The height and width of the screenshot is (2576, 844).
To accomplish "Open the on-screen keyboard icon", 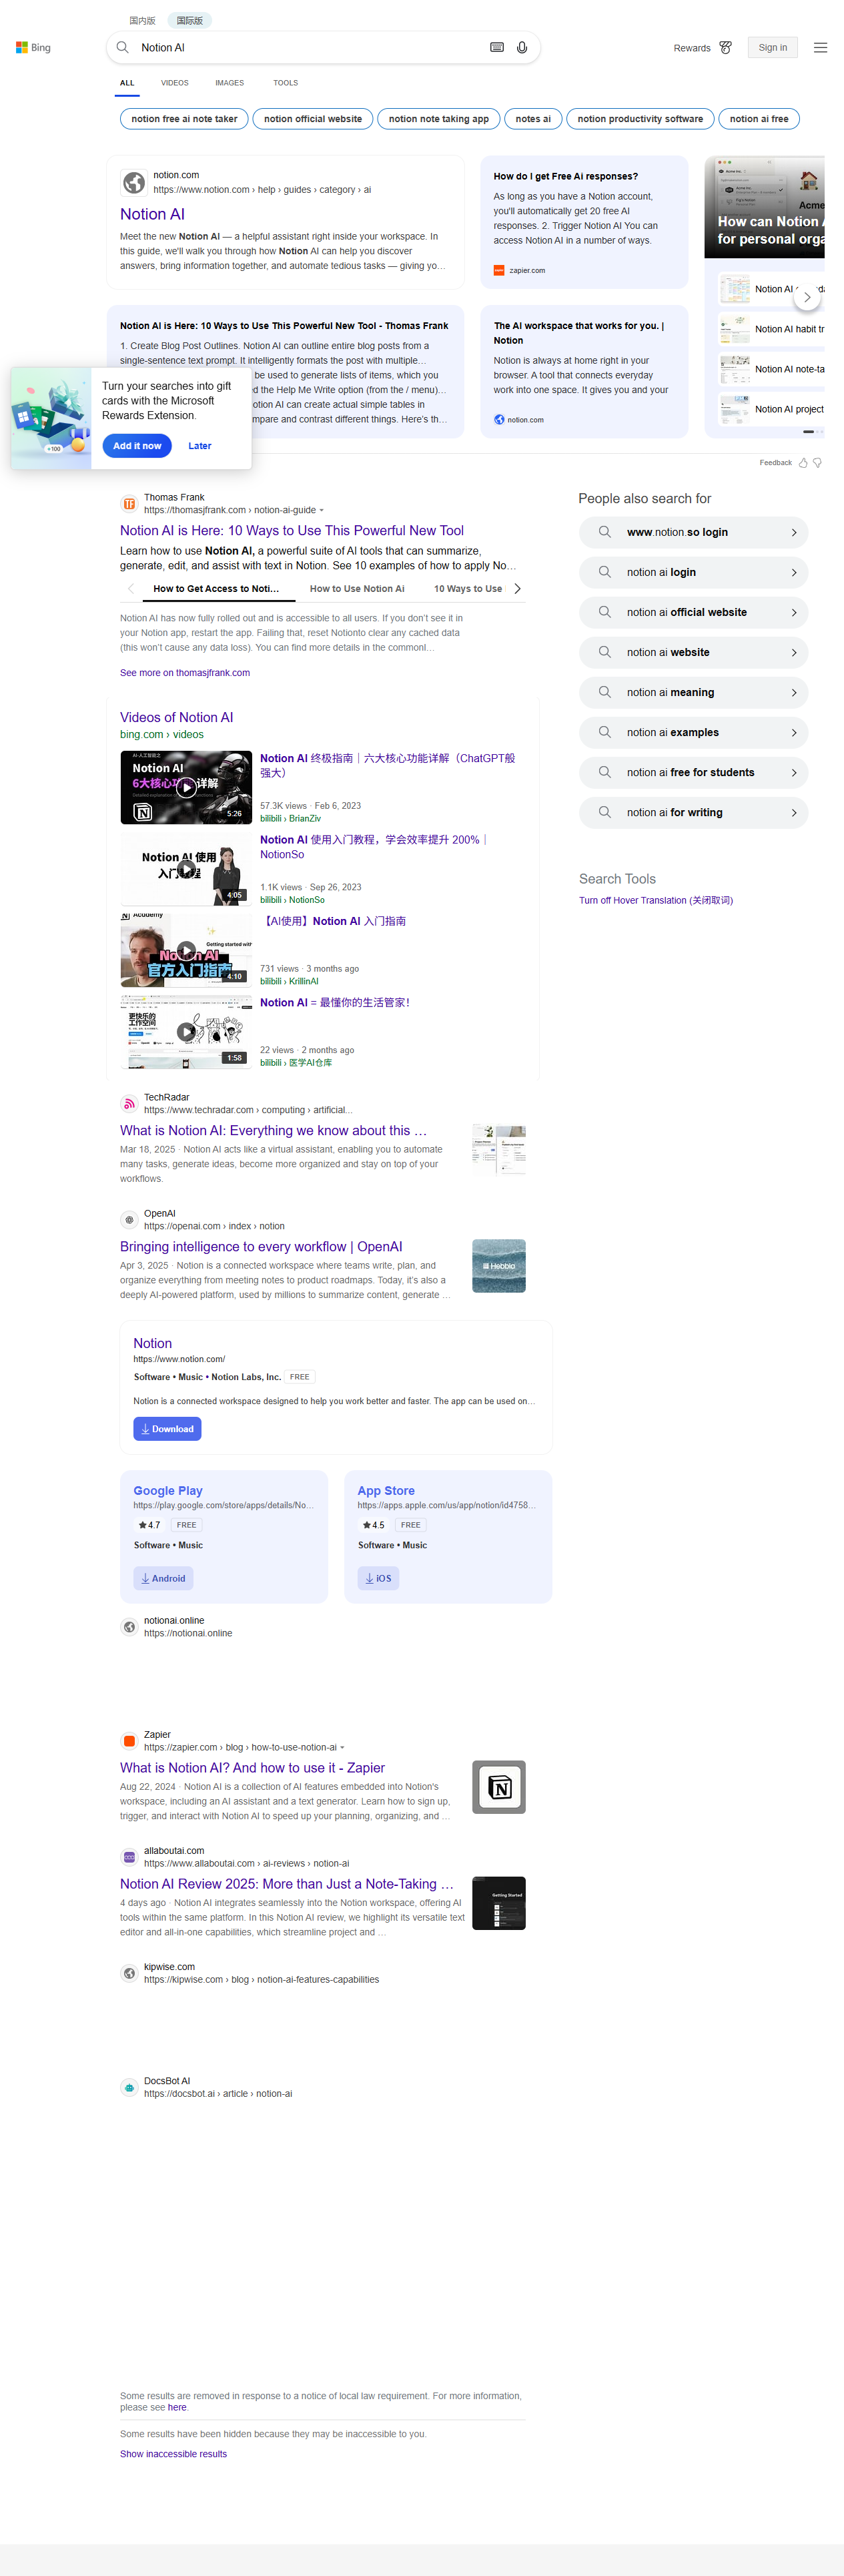I will click(496, 47).
